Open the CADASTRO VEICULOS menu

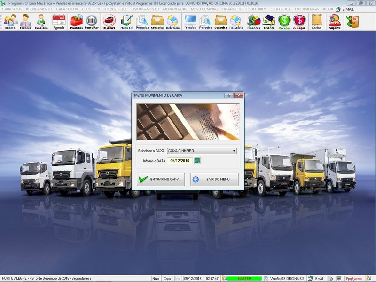[73, 9]
